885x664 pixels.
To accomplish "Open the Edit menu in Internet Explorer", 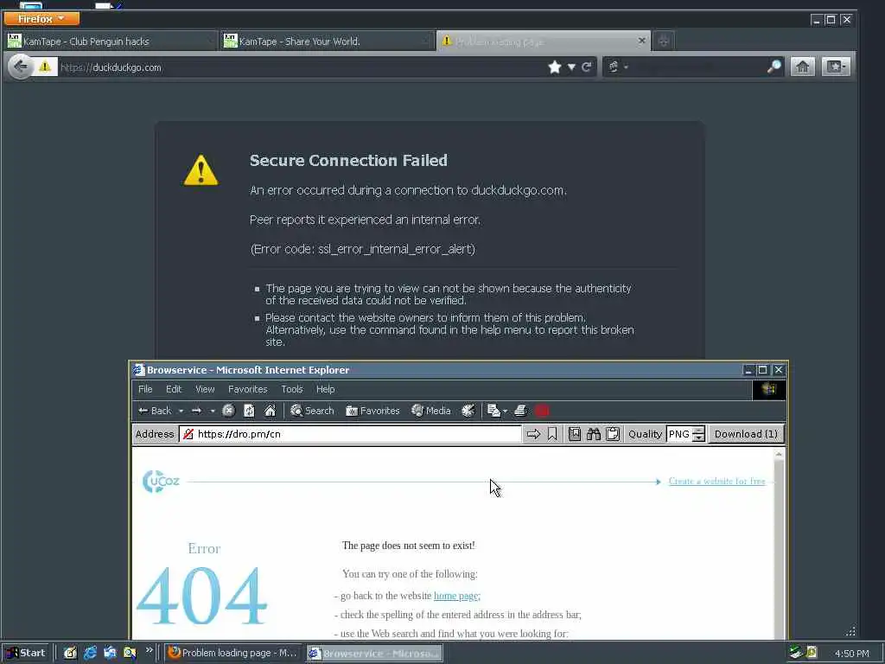I will [173, 389].
